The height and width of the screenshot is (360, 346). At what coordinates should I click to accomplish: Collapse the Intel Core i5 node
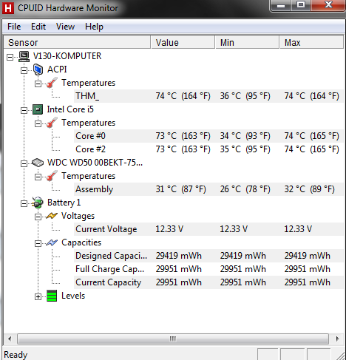point(24,111)
